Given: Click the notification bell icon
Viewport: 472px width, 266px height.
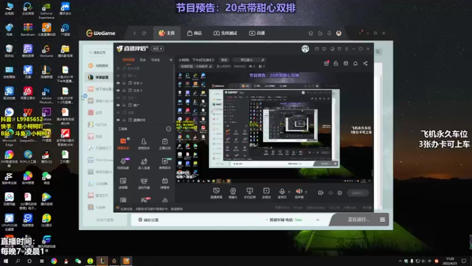Looking at the screenshot, I should (356, 63).
